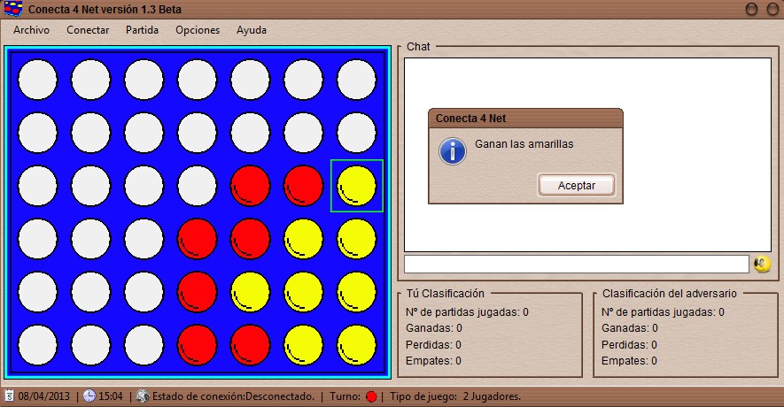Click the red piece in fourth row, fourth column
The image size is (784, 407).
click(x=197, y=239)
